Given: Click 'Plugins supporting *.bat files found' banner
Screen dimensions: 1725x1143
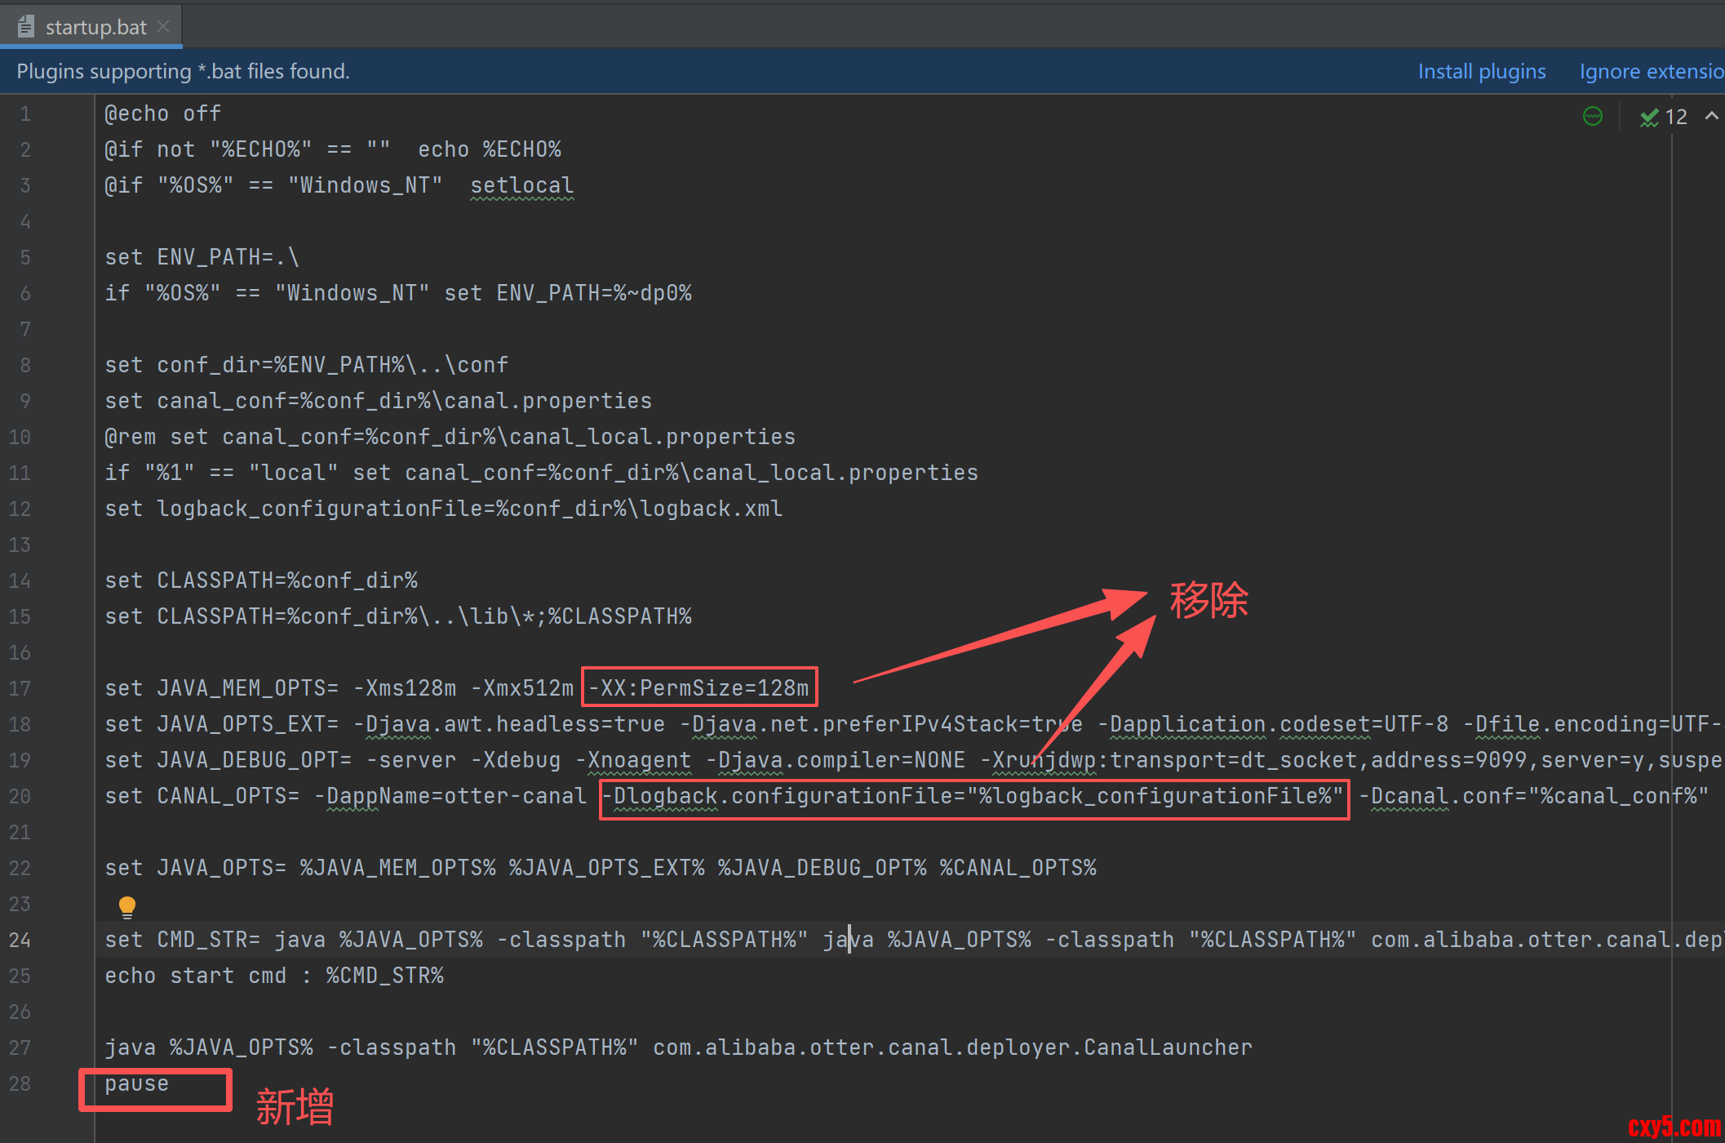Looking at the screenshot, I should coord(183,72).
